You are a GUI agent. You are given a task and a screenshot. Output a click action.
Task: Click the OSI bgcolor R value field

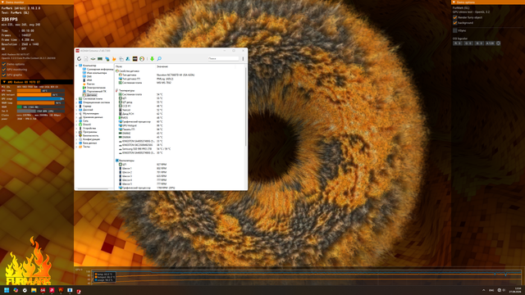click(x=458, y=43)
